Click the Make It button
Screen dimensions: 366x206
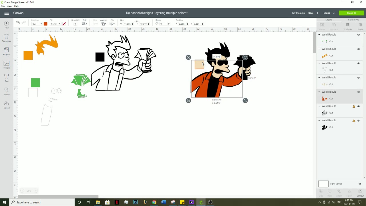coord(351,13)
